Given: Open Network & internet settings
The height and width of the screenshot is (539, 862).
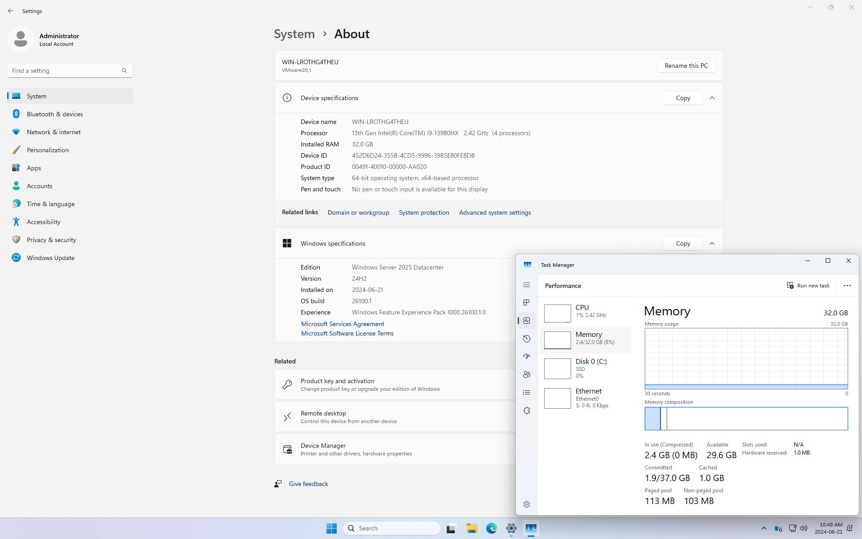Looking at the screenshot, I should coord(70,132).
